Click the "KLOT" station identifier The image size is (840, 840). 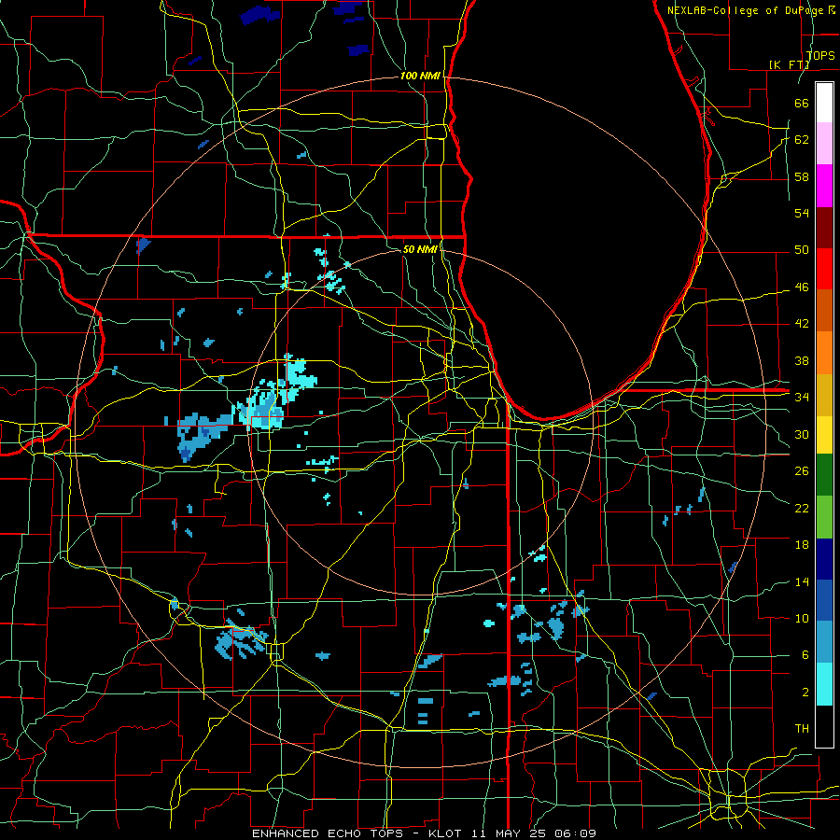(x=447, y=833)
